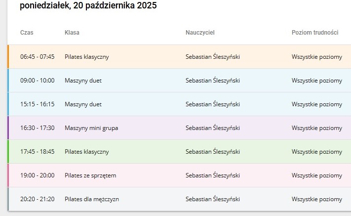
Task: Open the Pilates dla mężczyzn class
Action: point(91,199)
